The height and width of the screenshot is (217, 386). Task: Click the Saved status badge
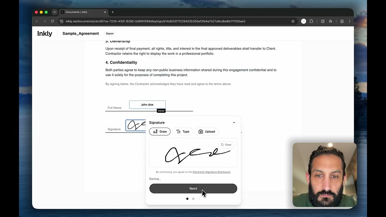click(x=161, y=111)
